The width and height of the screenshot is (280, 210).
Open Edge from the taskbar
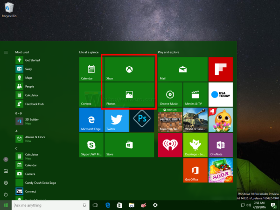coord(107,205)
